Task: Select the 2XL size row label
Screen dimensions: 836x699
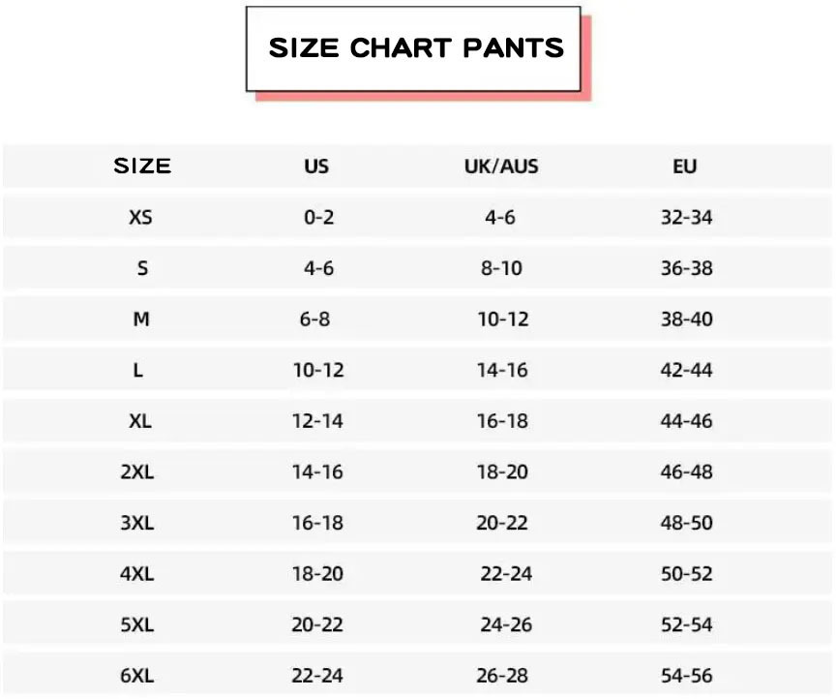Action: pos(136,472)
